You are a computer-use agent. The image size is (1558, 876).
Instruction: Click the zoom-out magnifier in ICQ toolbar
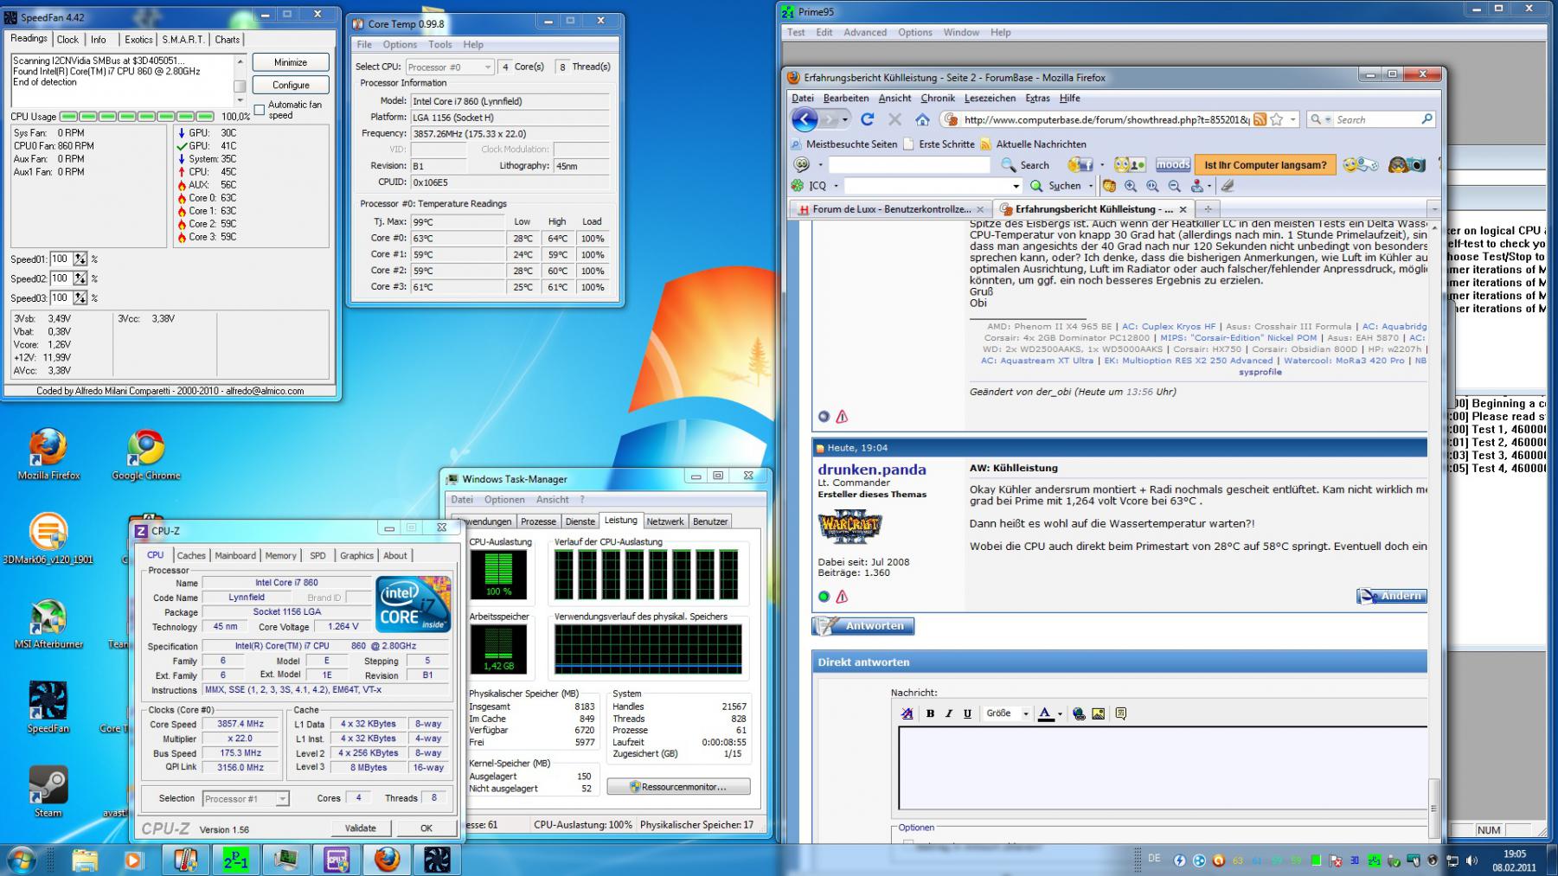(x=1174, y=186)
